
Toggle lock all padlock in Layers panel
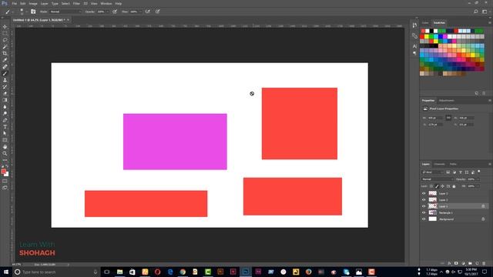[x=454, y=186]
